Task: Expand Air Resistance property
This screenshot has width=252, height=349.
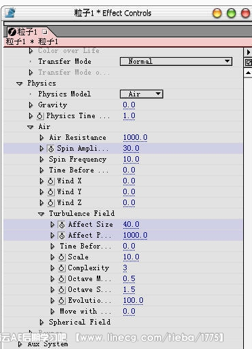Action: pyautogui.click(x=41, y=138)
